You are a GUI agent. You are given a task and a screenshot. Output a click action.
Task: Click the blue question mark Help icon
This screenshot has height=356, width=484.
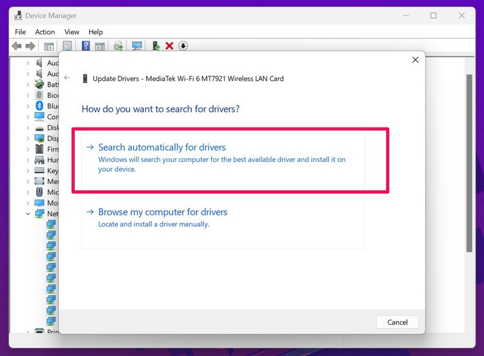[86, 46]
